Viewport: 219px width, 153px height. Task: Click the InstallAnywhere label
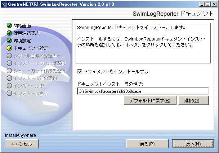pyautogui.click(x=21, y=135)
